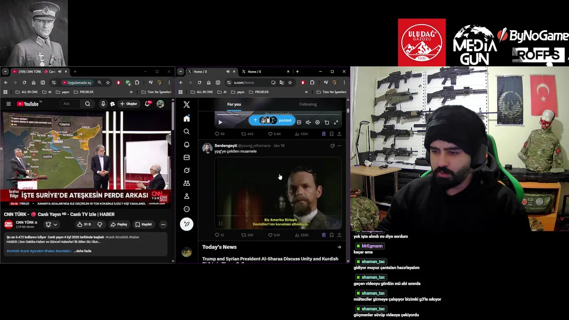Screen dimensions: 569x320
Task: Open Serdengeçti tweet three-dot menu
Action: (339, 146)
